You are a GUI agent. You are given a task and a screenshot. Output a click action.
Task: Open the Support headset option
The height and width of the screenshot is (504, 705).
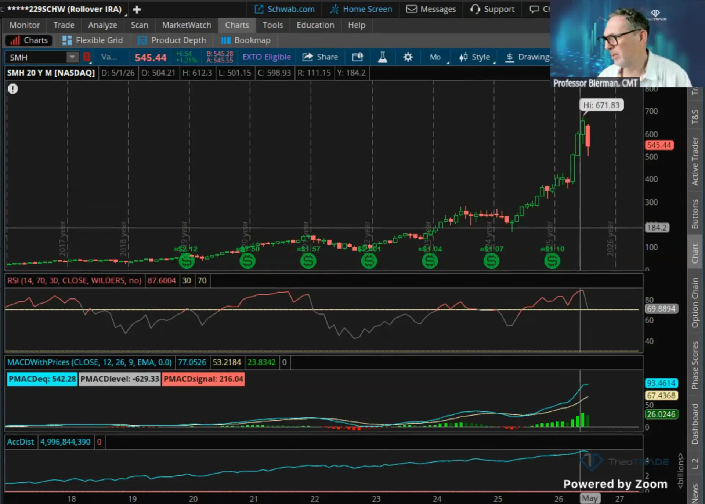(492, 9)
